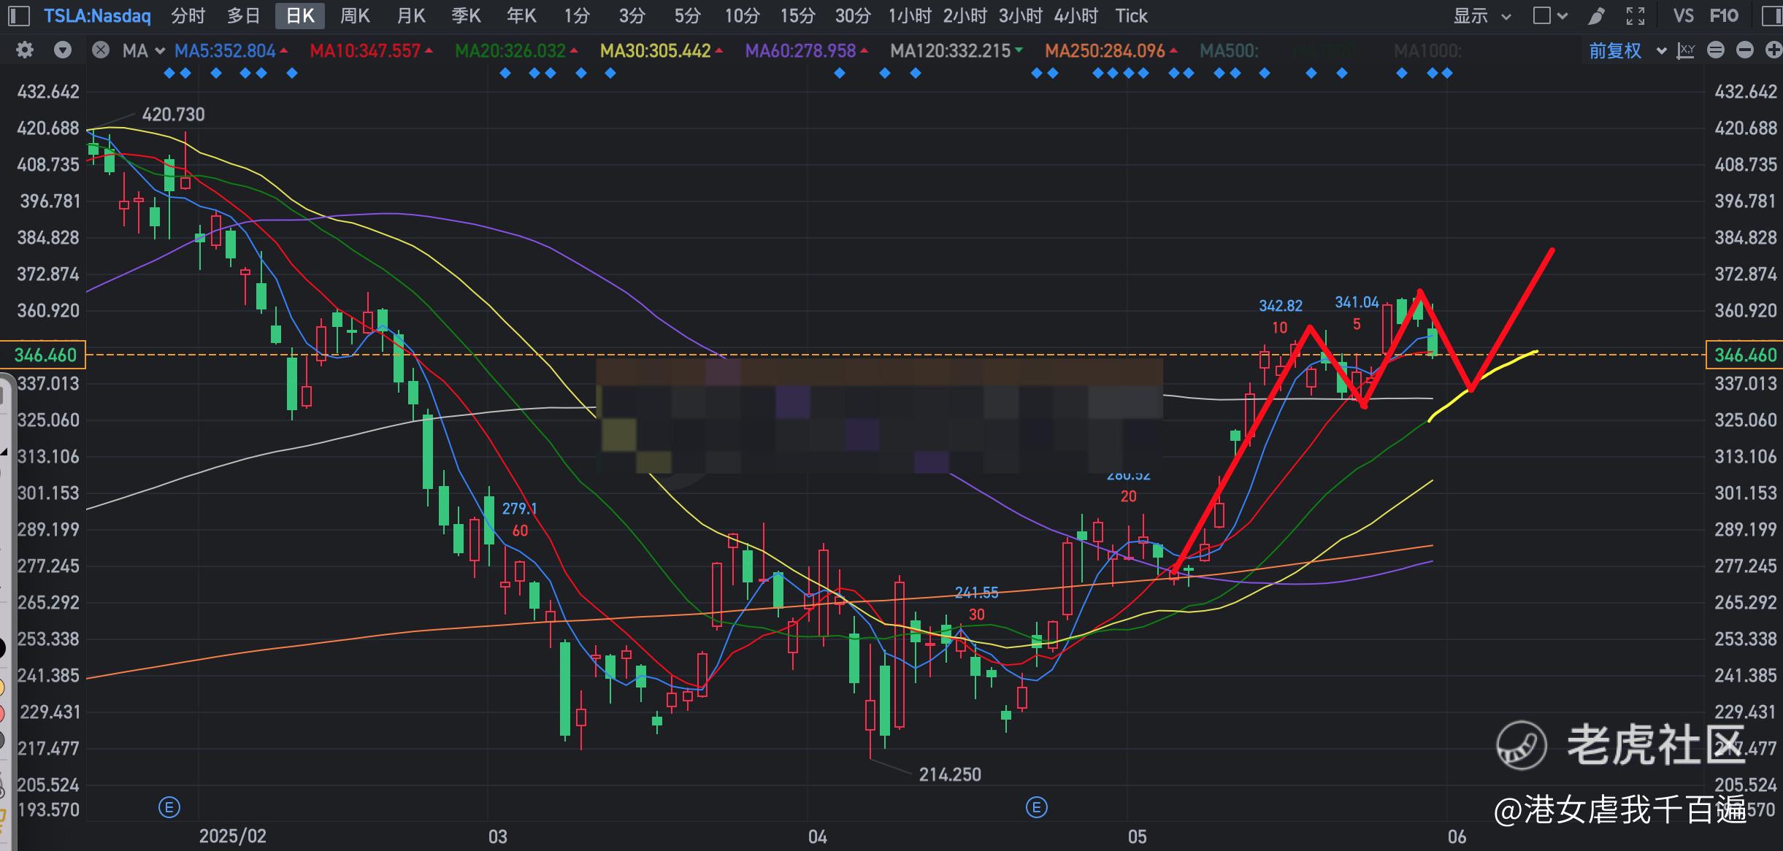Zoom in the chart with plus icon

tap(1773, 50)
